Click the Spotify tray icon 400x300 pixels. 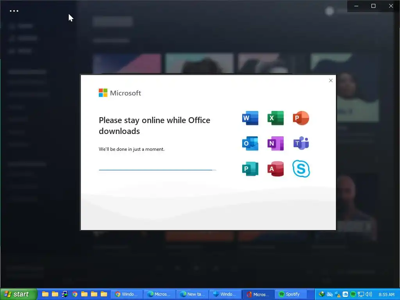coord(353,294)
